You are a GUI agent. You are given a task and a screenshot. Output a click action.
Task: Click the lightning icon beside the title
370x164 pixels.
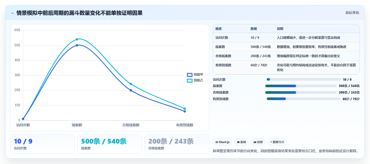(x=12, y=13)
